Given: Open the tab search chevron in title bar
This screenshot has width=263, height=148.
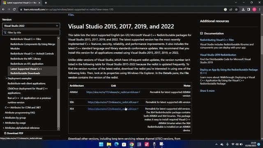Looking at the screenshot, I should (x=236, y=2).
